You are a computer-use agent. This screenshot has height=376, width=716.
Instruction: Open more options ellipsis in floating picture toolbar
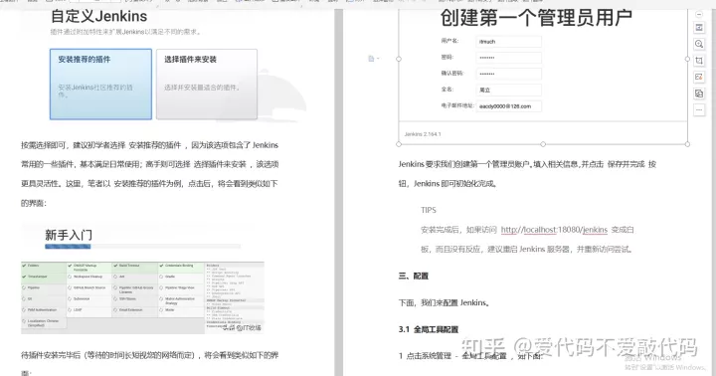(x=699, y=109)
